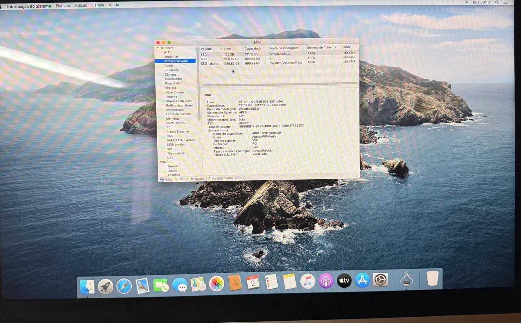Screen dimensions: 521x323
Task: Open Mail stamp icon in dock
Action: [142, 286]
